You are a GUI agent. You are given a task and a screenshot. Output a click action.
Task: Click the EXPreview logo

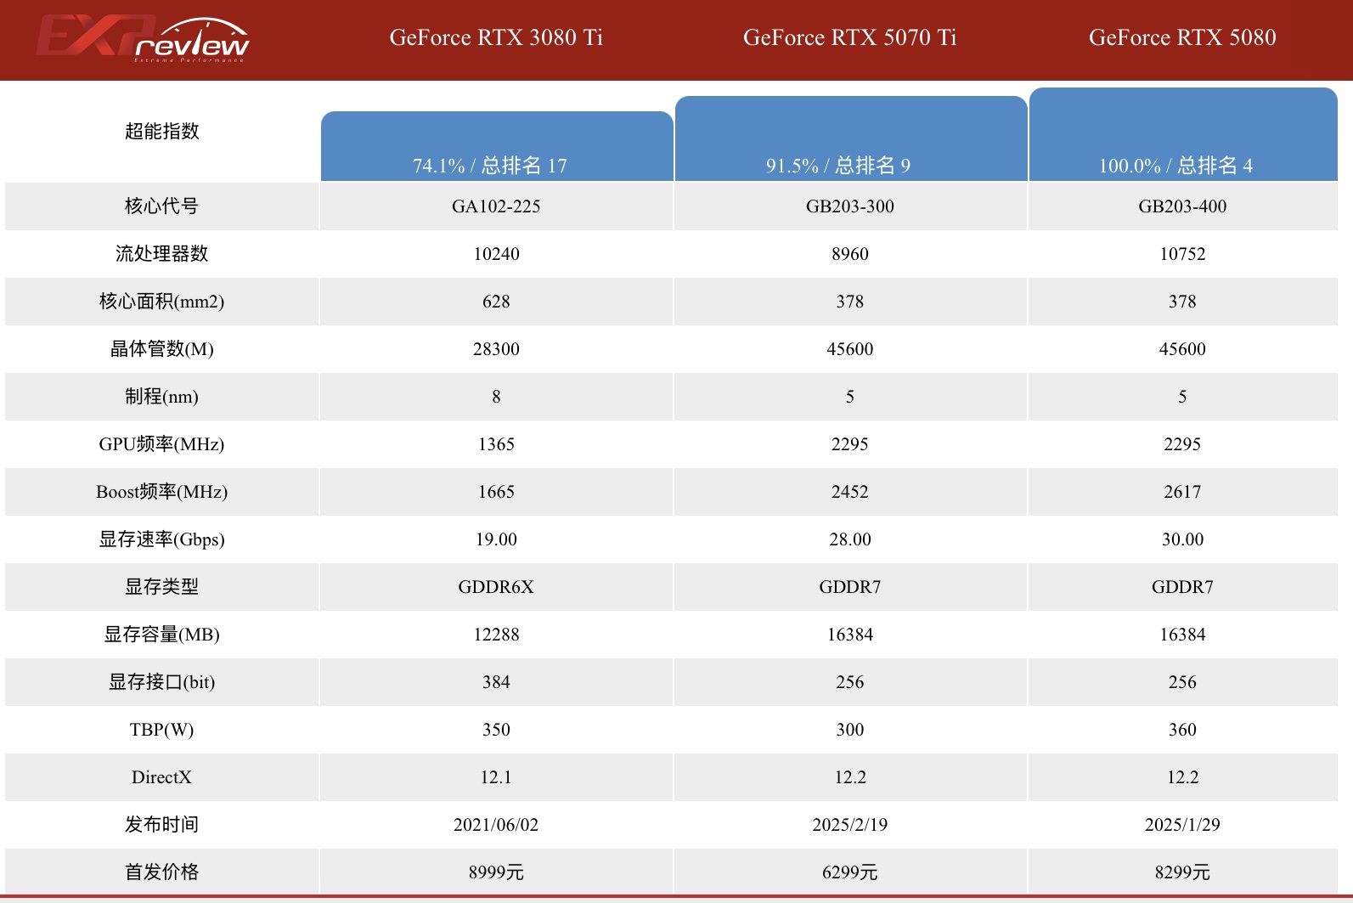[x=143, y=39]
